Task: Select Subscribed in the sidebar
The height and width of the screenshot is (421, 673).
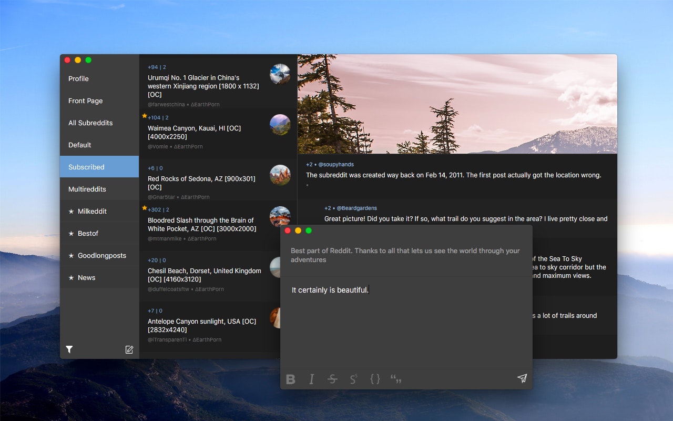Action: (x=99, y=167)
